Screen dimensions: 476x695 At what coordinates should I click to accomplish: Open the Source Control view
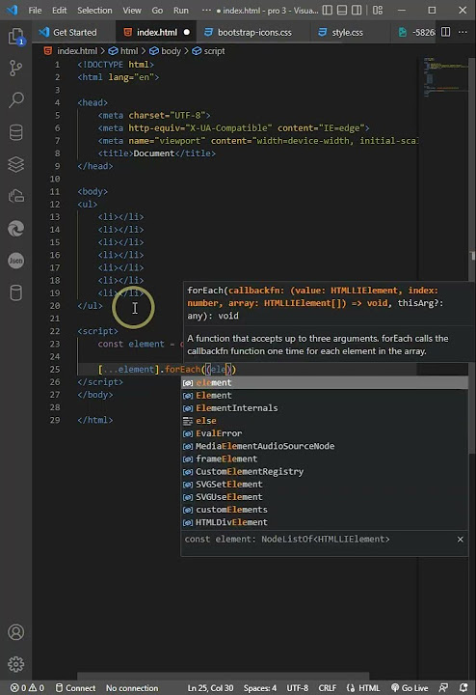tap(16, 69)
